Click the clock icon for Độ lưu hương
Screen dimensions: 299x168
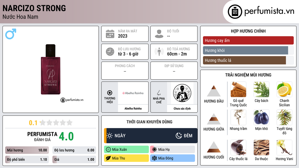coord(110,52)
